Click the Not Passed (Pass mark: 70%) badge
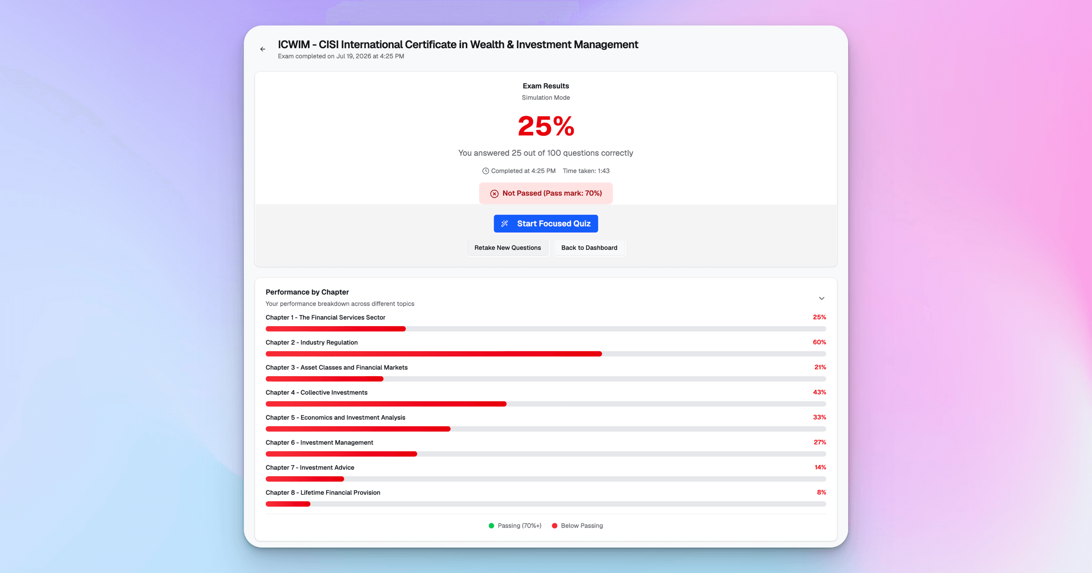 546,193
